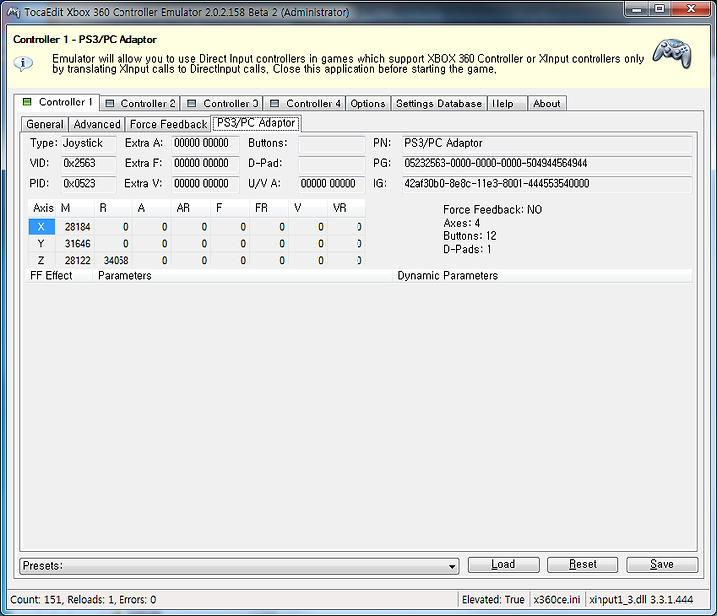The width and height of the screenshot is (717, 616).
Task: Select the General sub-tab
Action: (x=45, y=124)
